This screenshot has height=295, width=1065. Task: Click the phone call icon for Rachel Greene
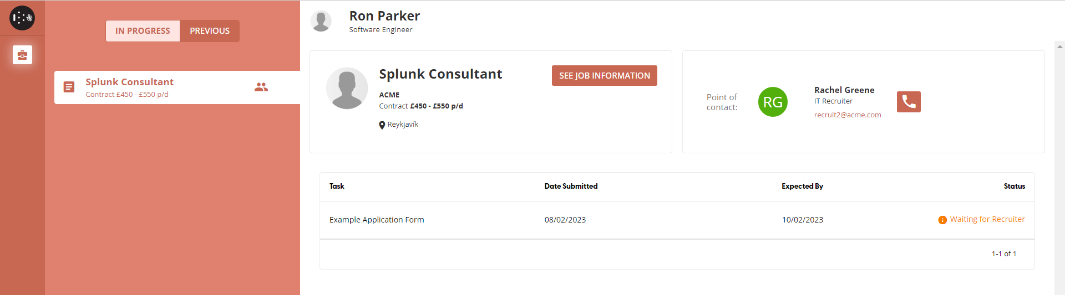pyautogui.click(x=908, y=102)
